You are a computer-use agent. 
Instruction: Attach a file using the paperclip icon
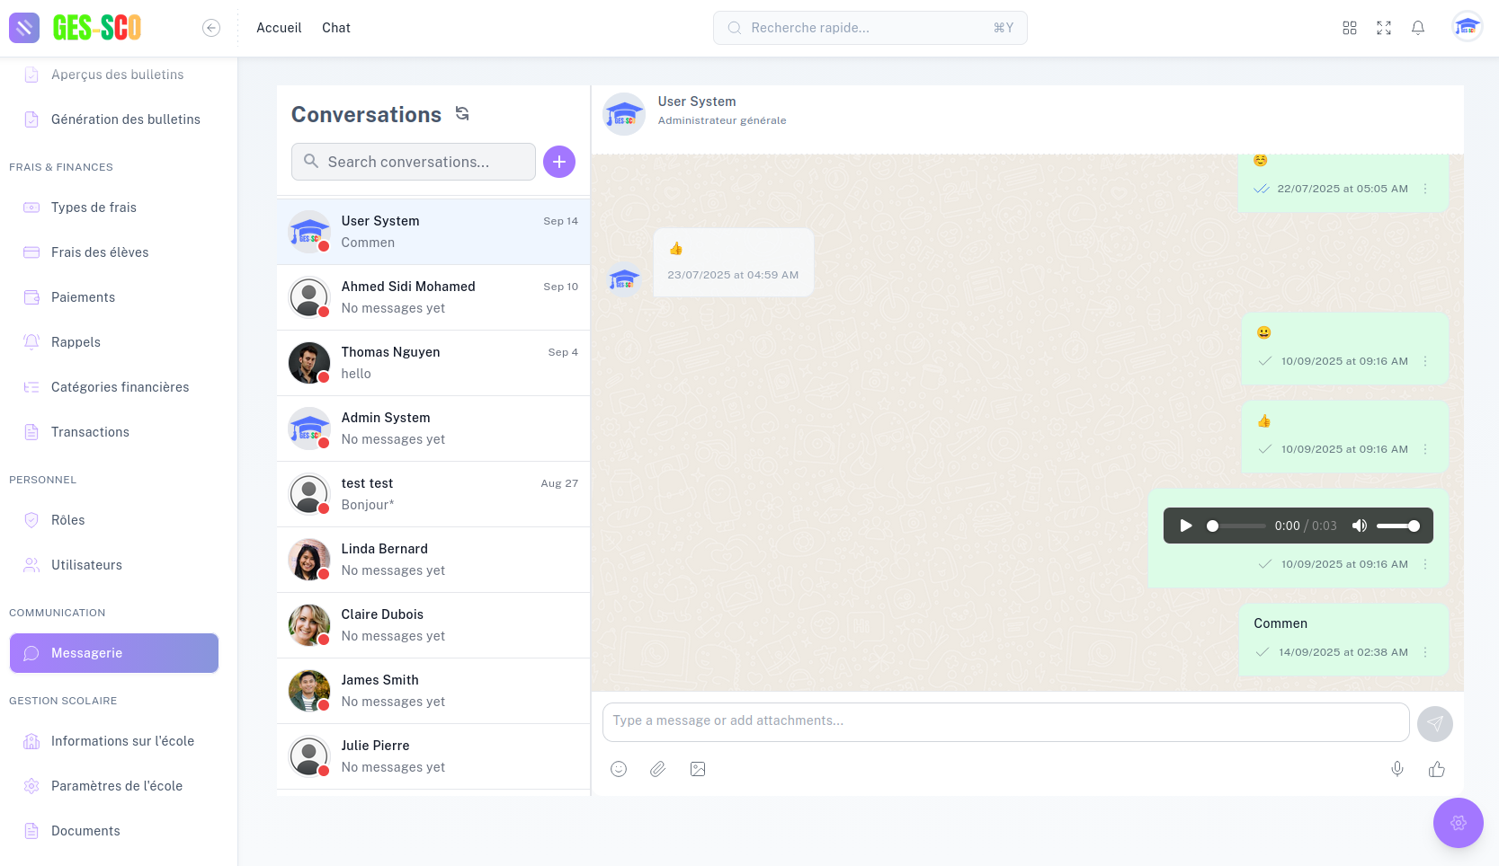click(x=657, y=769)
